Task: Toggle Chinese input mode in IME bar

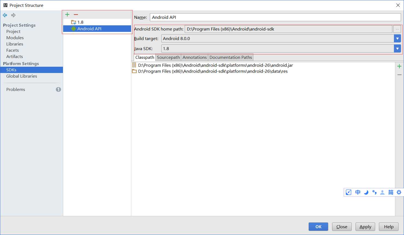Action: pos(358,192)
